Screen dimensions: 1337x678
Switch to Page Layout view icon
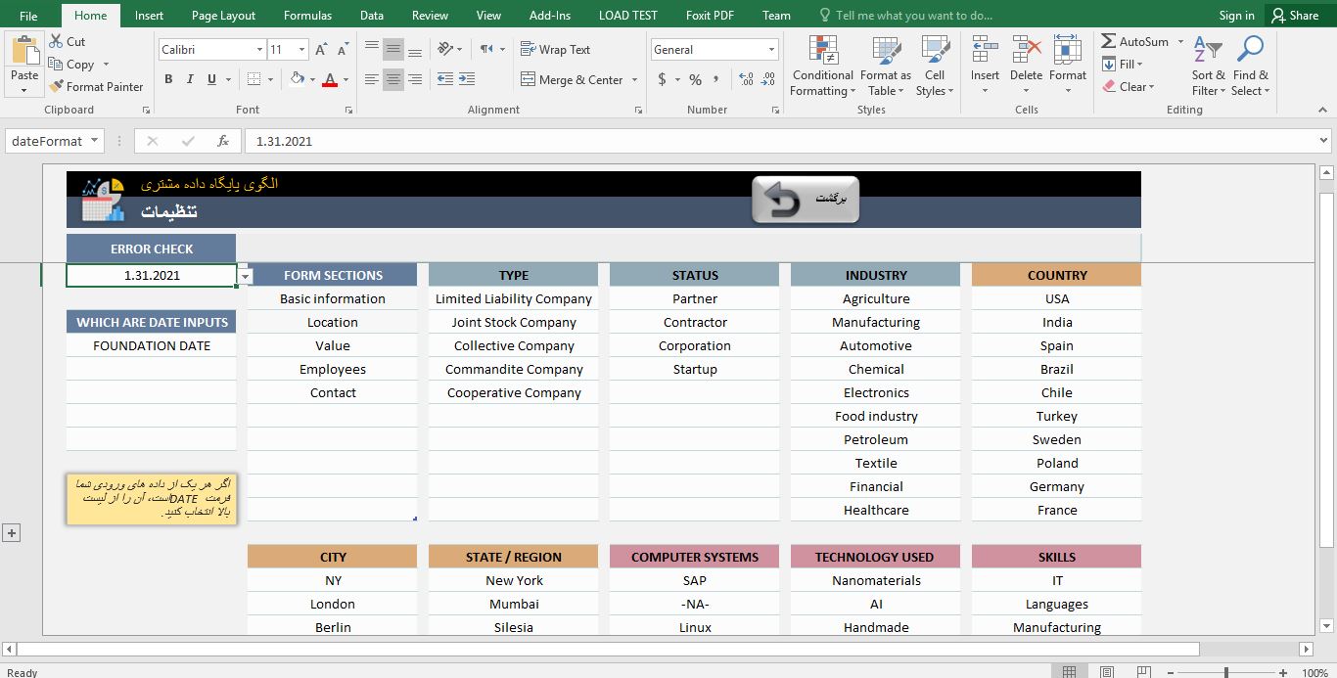click(1107, 672)
